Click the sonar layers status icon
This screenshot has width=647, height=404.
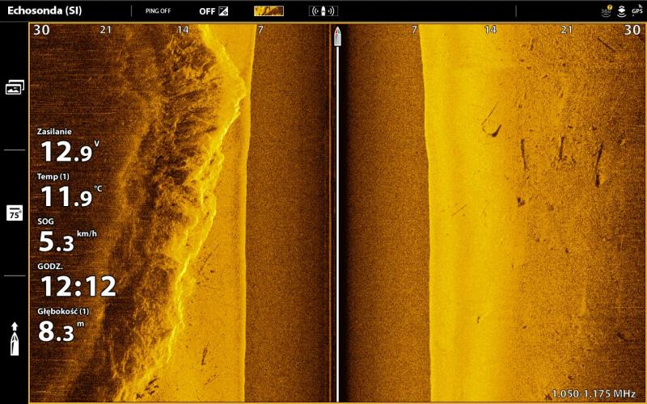coord(621,11)
